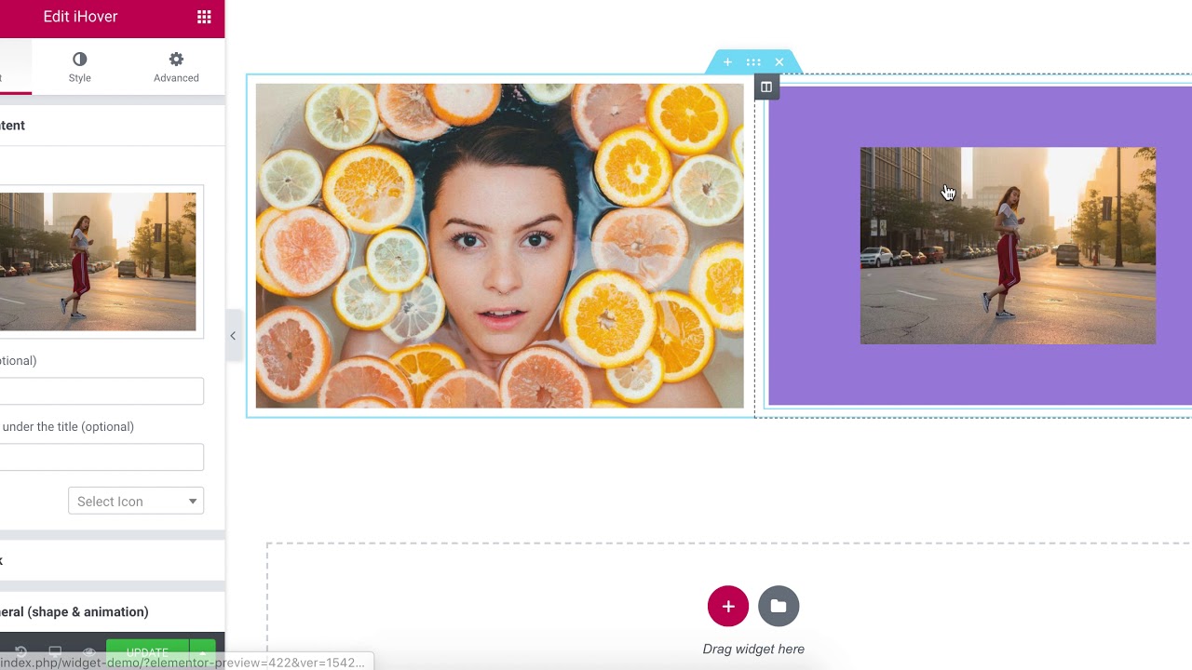Delete section with the blue X handle
The image size is (1192, 670).
tap(779, 62)
